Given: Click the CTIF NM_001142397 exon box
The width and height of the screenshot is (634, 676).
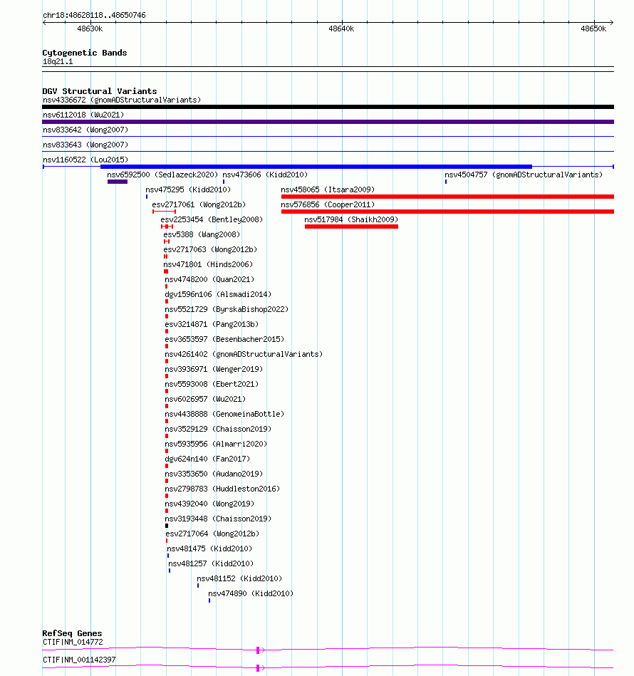Looking at the screenshot, I should pyautogui.click(x=258, y=668).
